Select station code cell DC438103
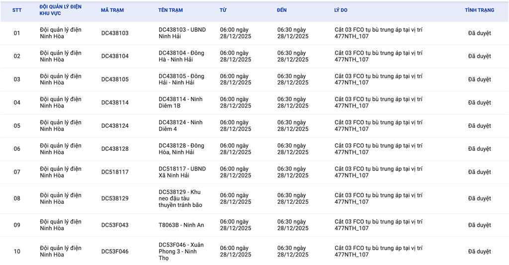The width and height of the screenshot is (509, 265). 115,33
